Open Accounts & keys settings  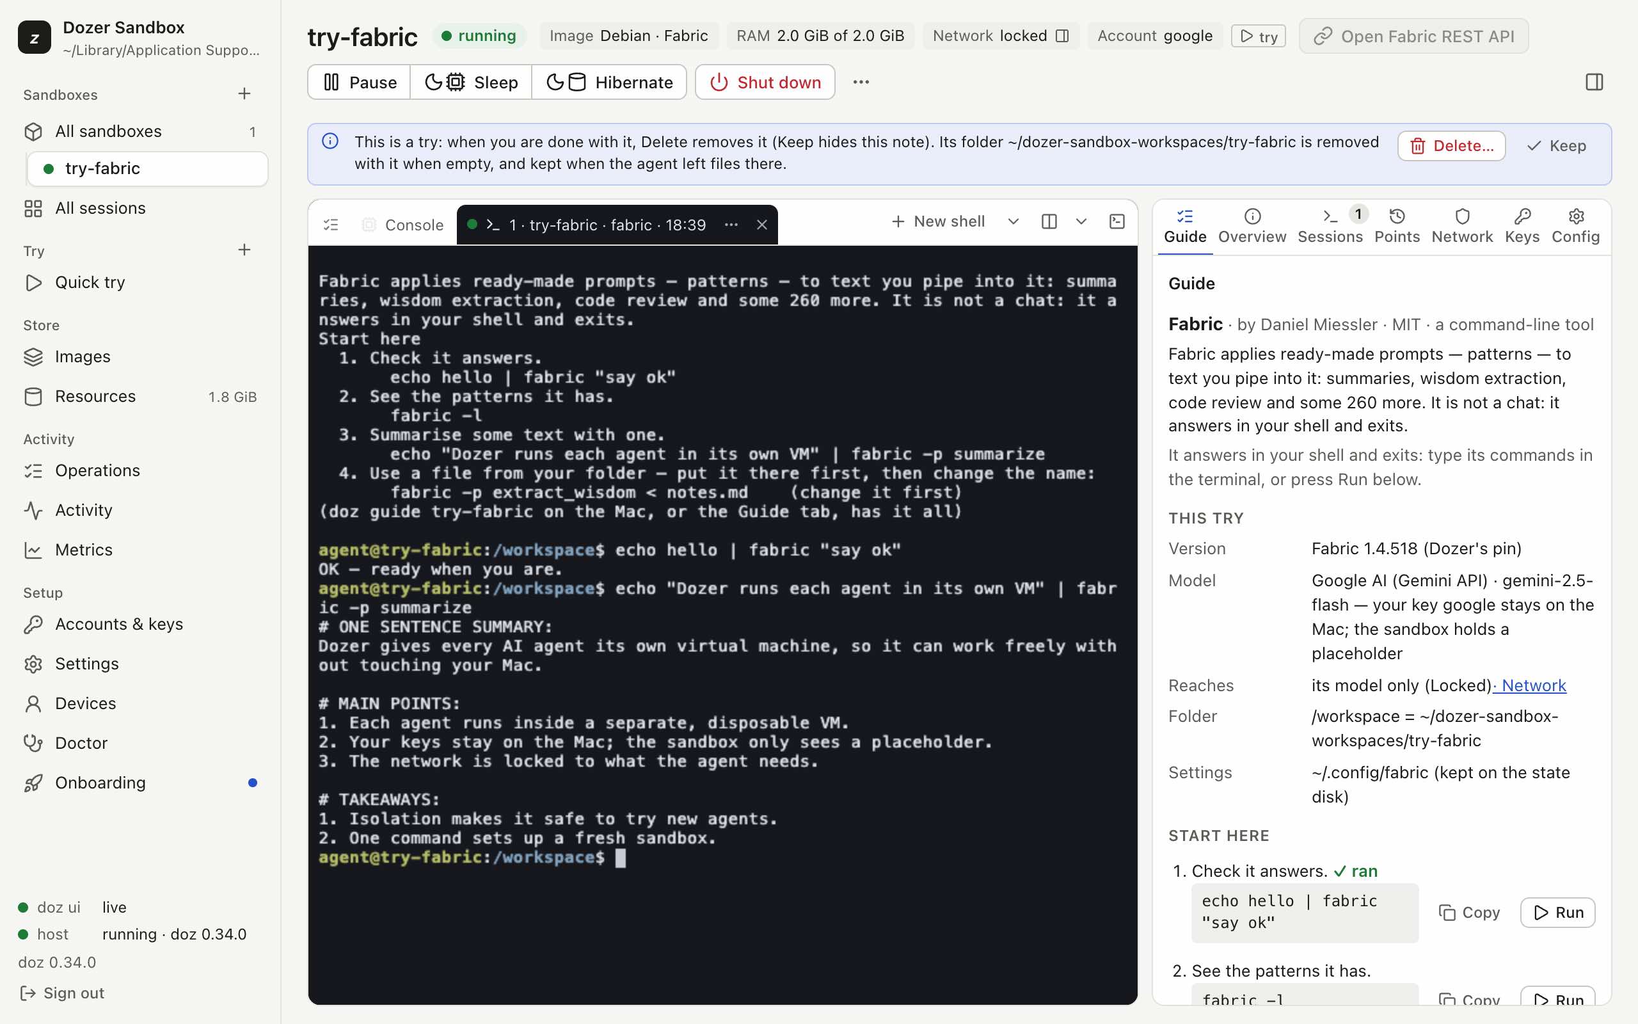coord(141,625)
